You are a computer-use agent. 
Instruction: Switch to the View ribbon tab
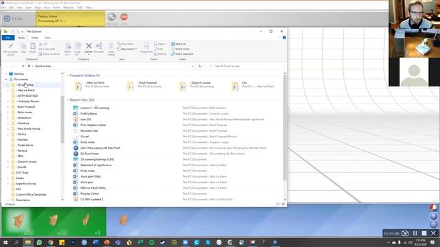tap(47, 38)
